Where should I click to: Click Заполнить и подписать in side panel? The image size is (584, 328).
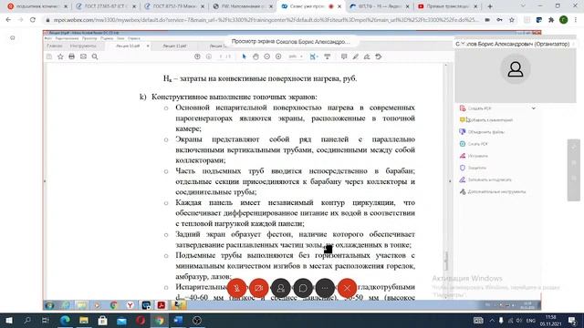[485, 179]
